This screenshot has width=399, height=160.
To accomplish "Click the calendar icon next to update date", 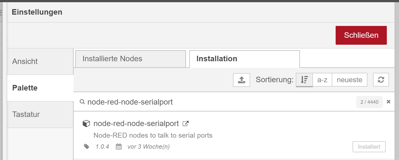I will coord(119,146).
